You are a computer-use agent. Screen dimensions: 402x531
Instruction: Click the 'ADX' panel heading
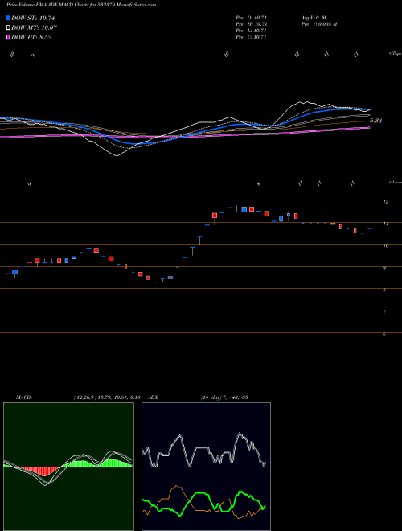[153, 397]
